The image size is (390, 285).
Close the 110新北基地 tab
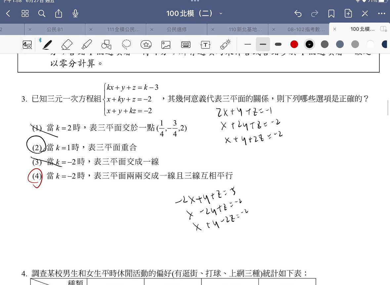(213, 29)
